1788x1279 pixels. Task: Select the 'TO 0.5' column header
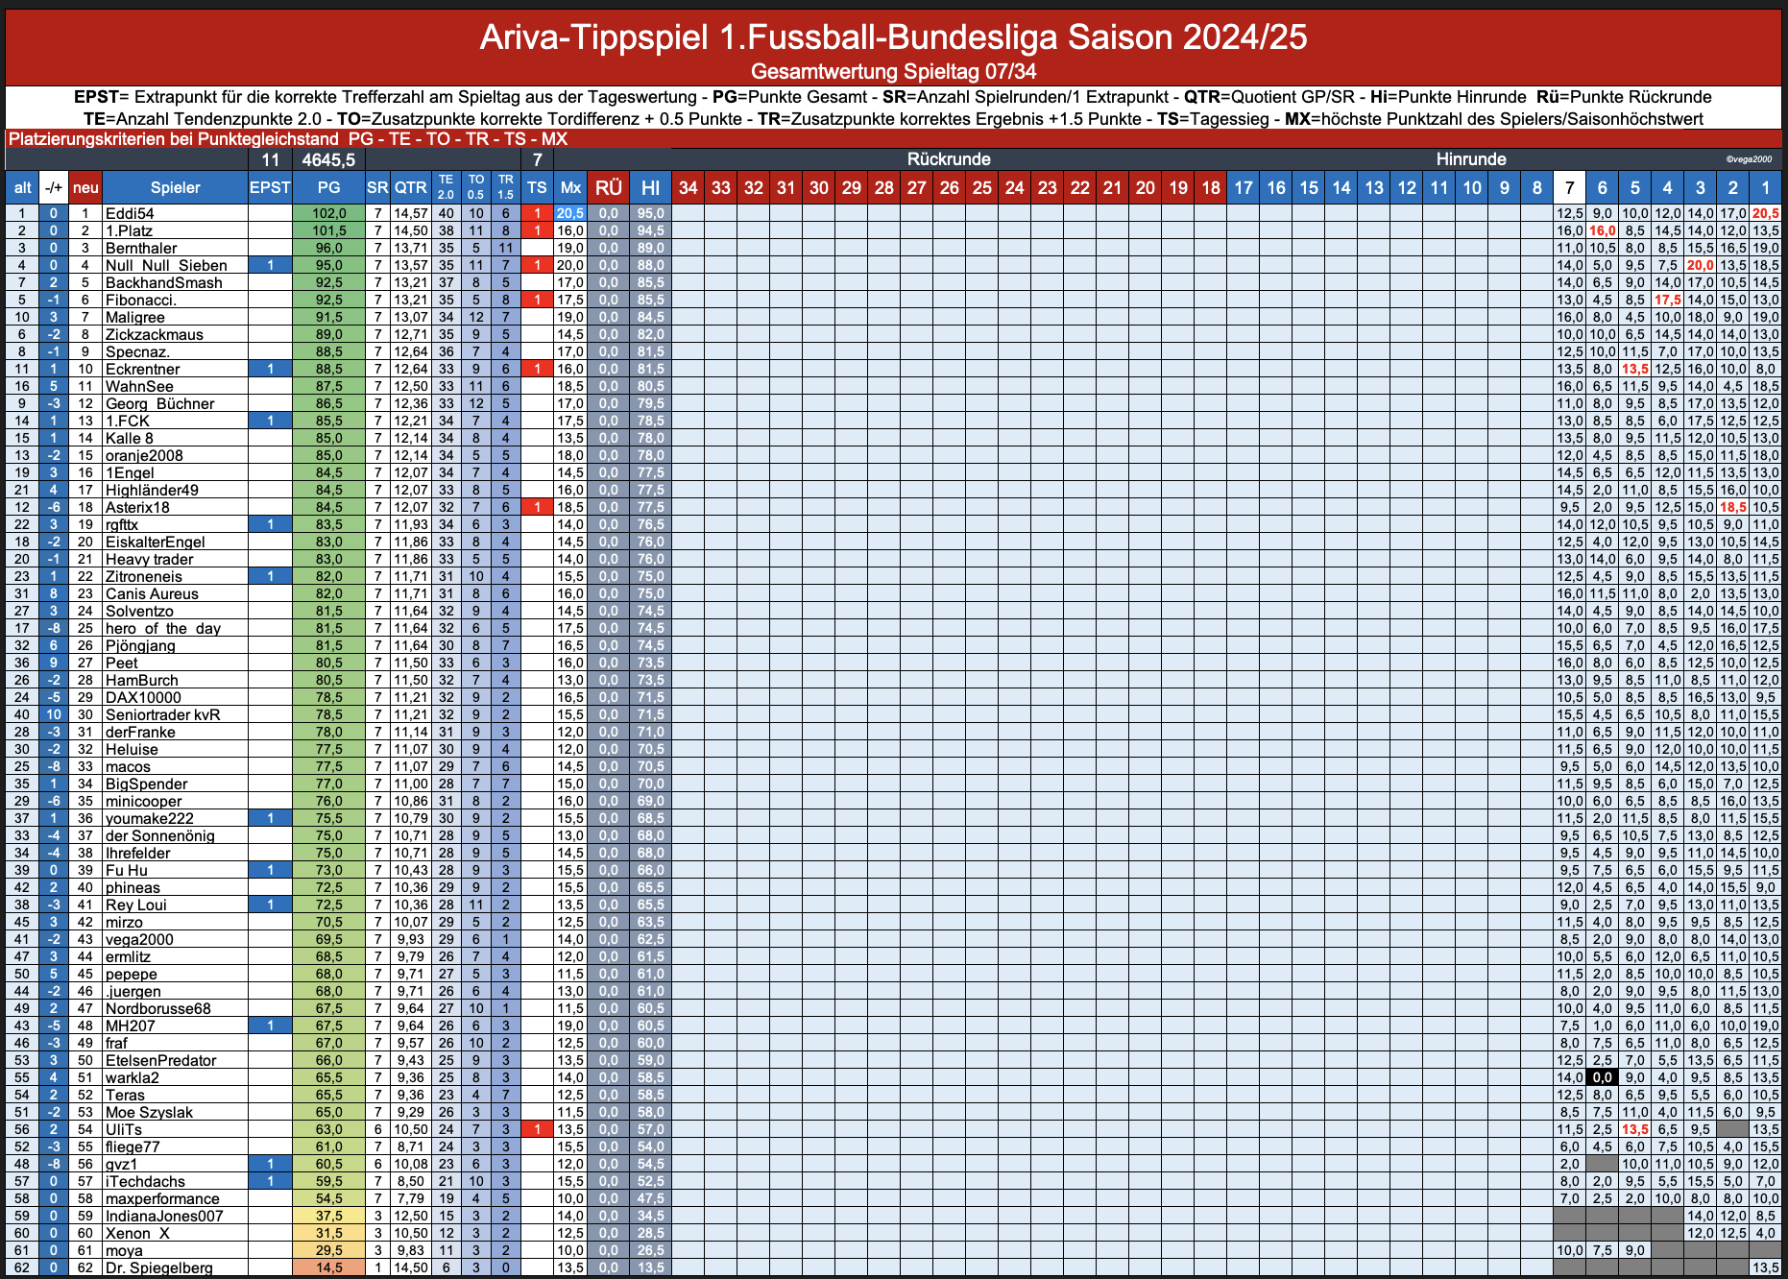pyautogui.click(x=476, y=187)
